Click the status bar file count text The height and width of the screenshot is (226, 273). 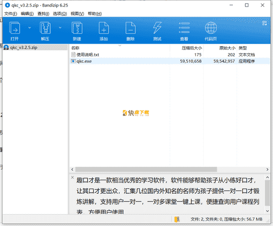click(x=226, y=219)
